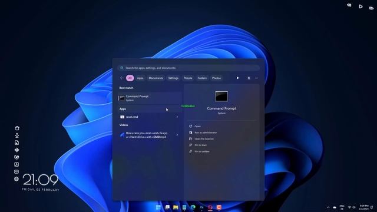The image size is (377, 212).
Task: Open the notification icon at taskbar end
Action: pos(372,207)
